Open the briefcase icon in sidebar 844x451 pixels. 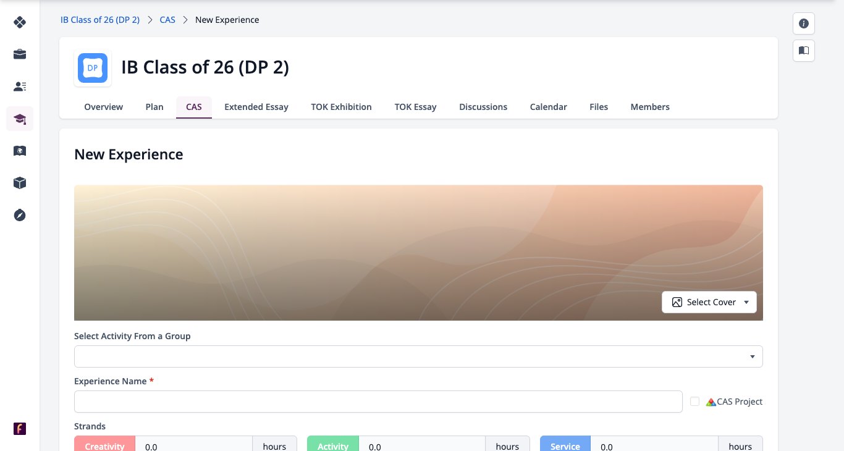click(x=20, y=54)
